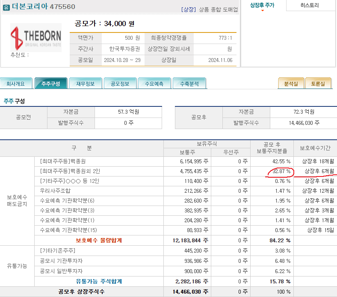Open the 공모정보 tab

coord(120,83)
